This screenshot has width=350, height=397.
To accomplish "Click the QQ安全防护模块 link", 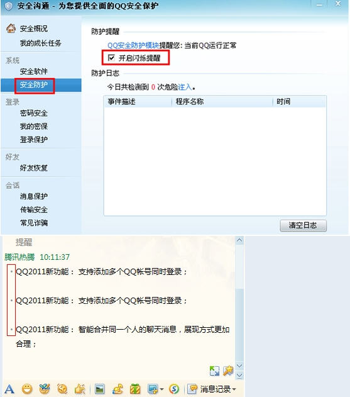I will [133, 45].
